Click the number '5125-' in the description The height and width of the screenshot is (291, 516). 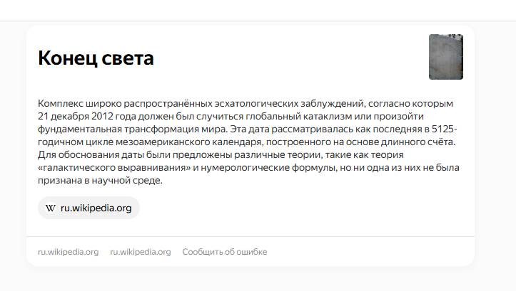coord(444,129)
